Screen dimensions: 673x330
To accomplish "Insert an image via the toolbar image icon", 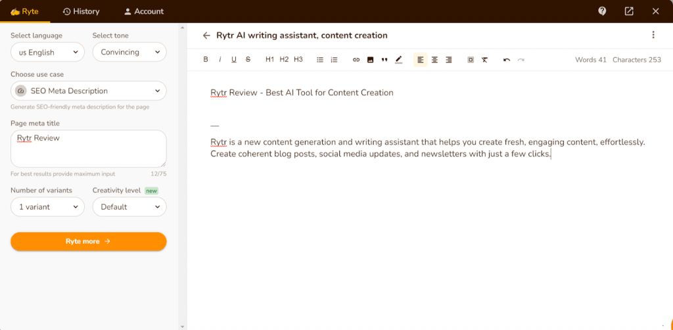I will coord(370,60).
